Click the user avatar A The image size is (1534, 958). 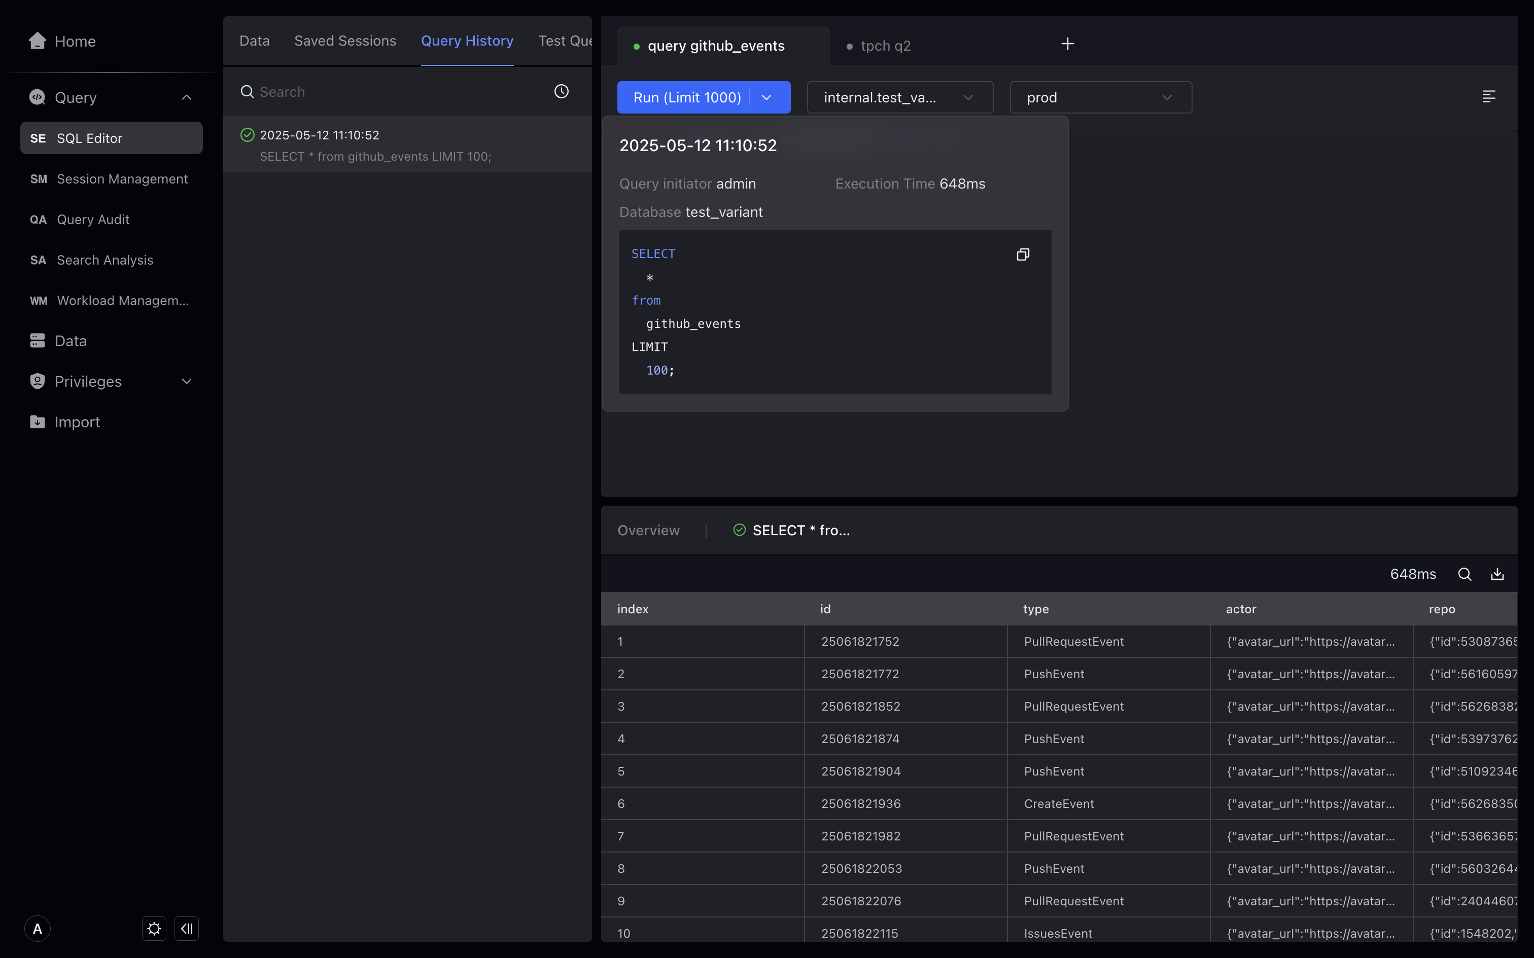[38, 929]
